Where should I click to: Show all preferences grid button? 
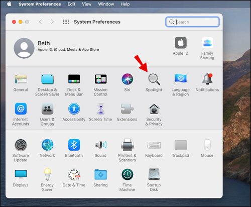(x=66, y=22)
